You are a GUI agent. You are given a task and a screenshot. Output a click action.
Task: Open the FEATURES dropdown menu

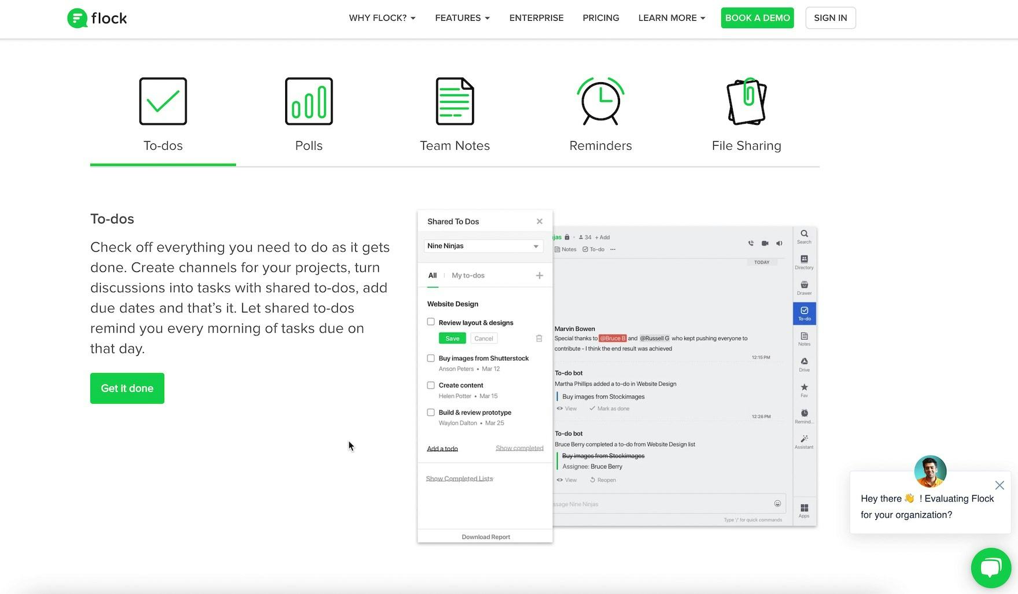coord(462,18)
